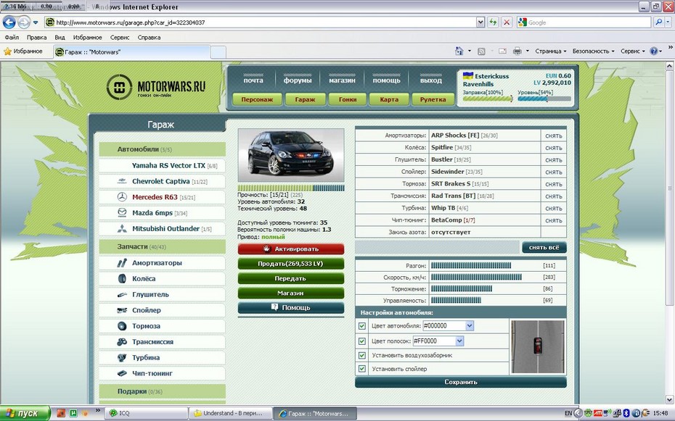Click the Refresh page icon
Screen dimensions: 675x421
493,22
